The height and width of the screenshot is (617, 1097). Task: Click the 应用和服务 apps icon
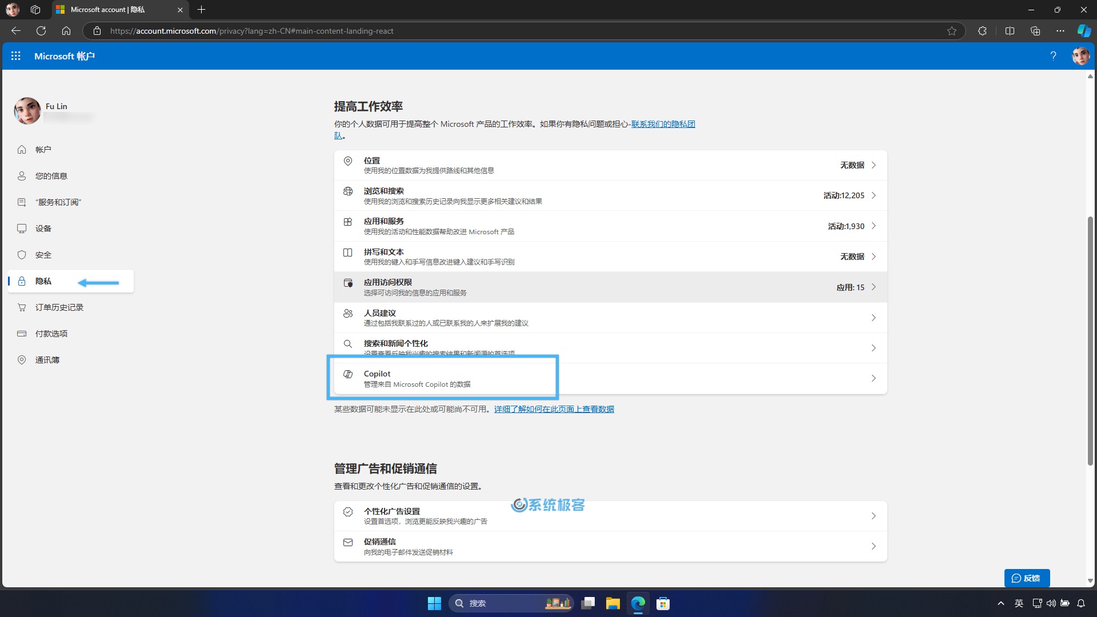click(x=348, y=222)
